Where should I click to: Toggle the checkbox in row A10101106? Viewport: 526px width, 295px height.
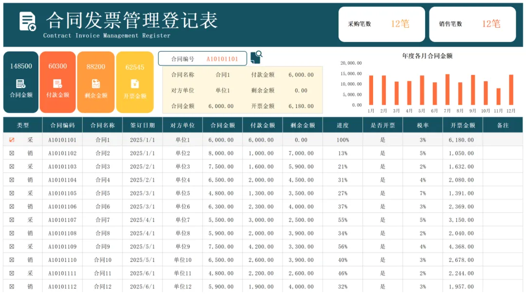point(12,206)
